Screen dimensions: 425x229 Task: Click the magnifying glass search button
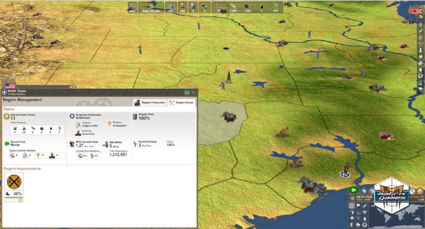[x=412, y=191]
